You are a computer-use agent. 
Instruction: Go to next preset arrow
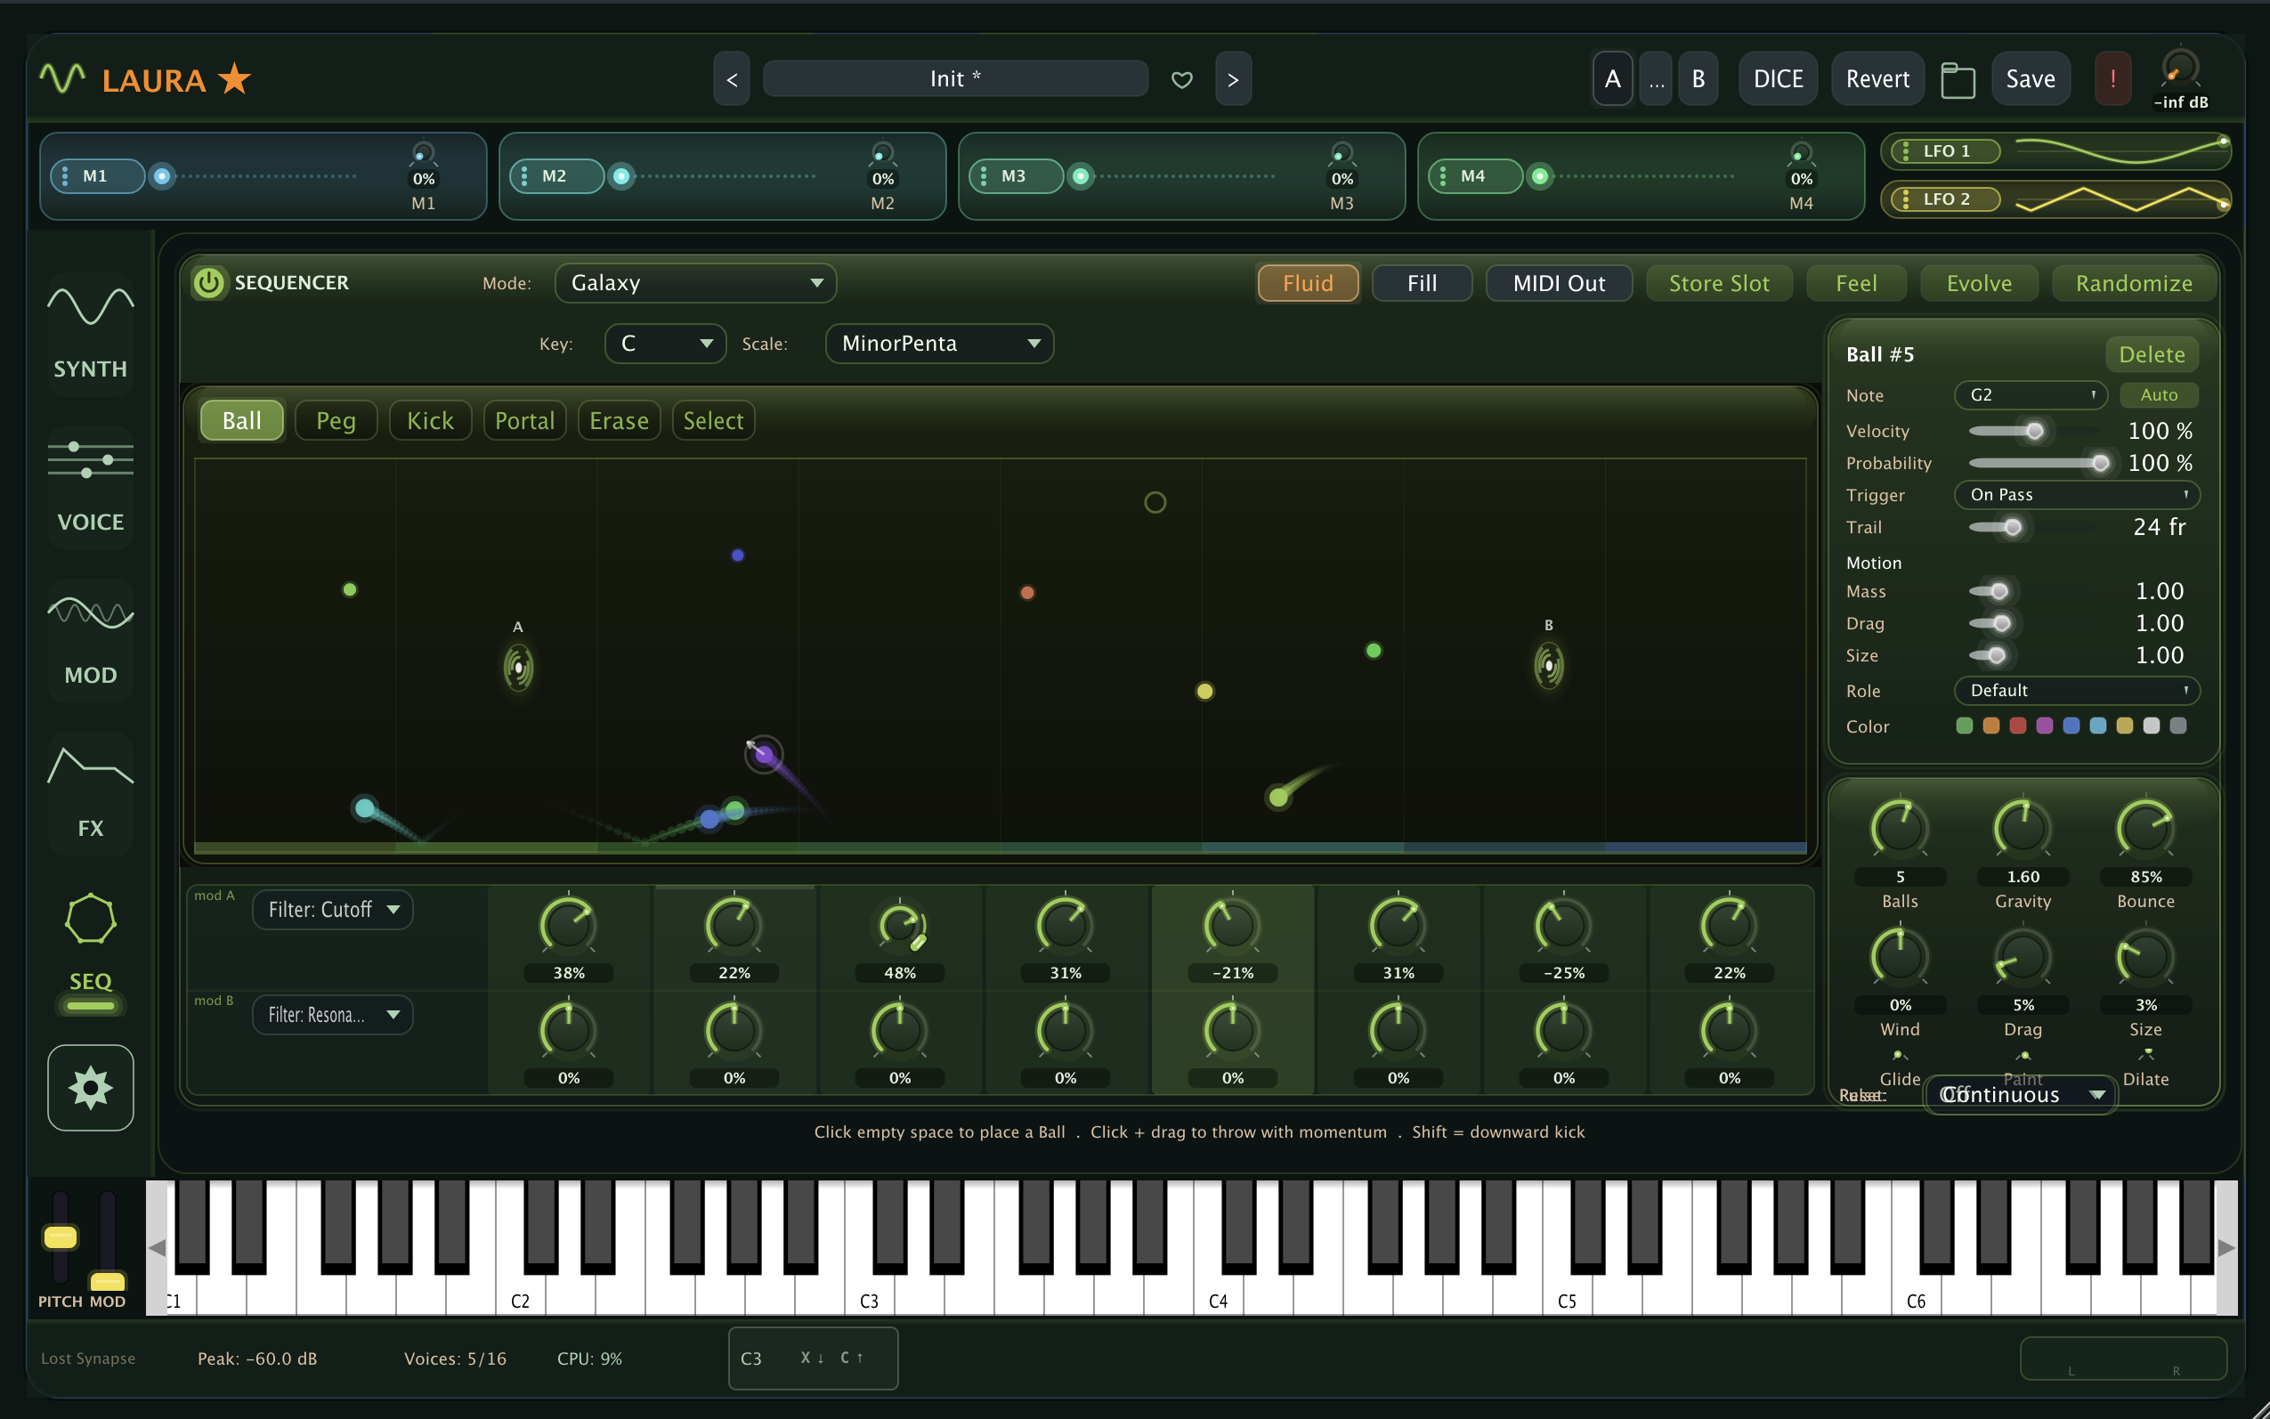click(1233, 79)
